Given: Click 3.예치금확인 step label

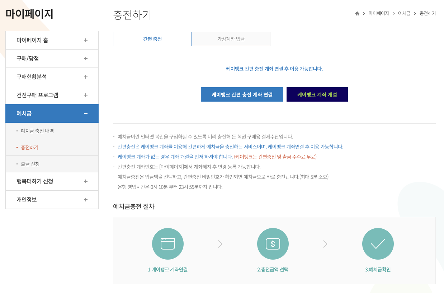Looking at the screenshot, I should (x=378, y=270).
